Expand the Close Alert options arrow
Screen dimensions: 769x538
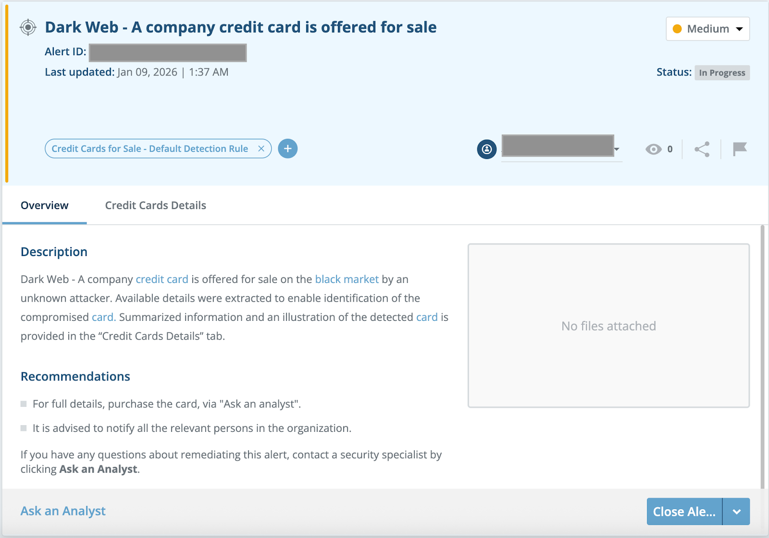click(736, 512)
